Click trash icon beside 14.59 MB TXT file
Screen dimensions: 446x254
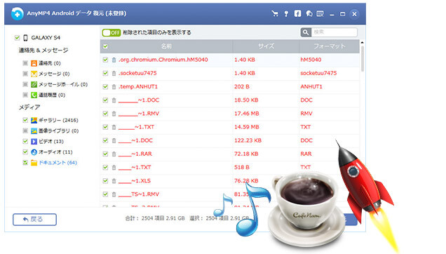point(114,127)
